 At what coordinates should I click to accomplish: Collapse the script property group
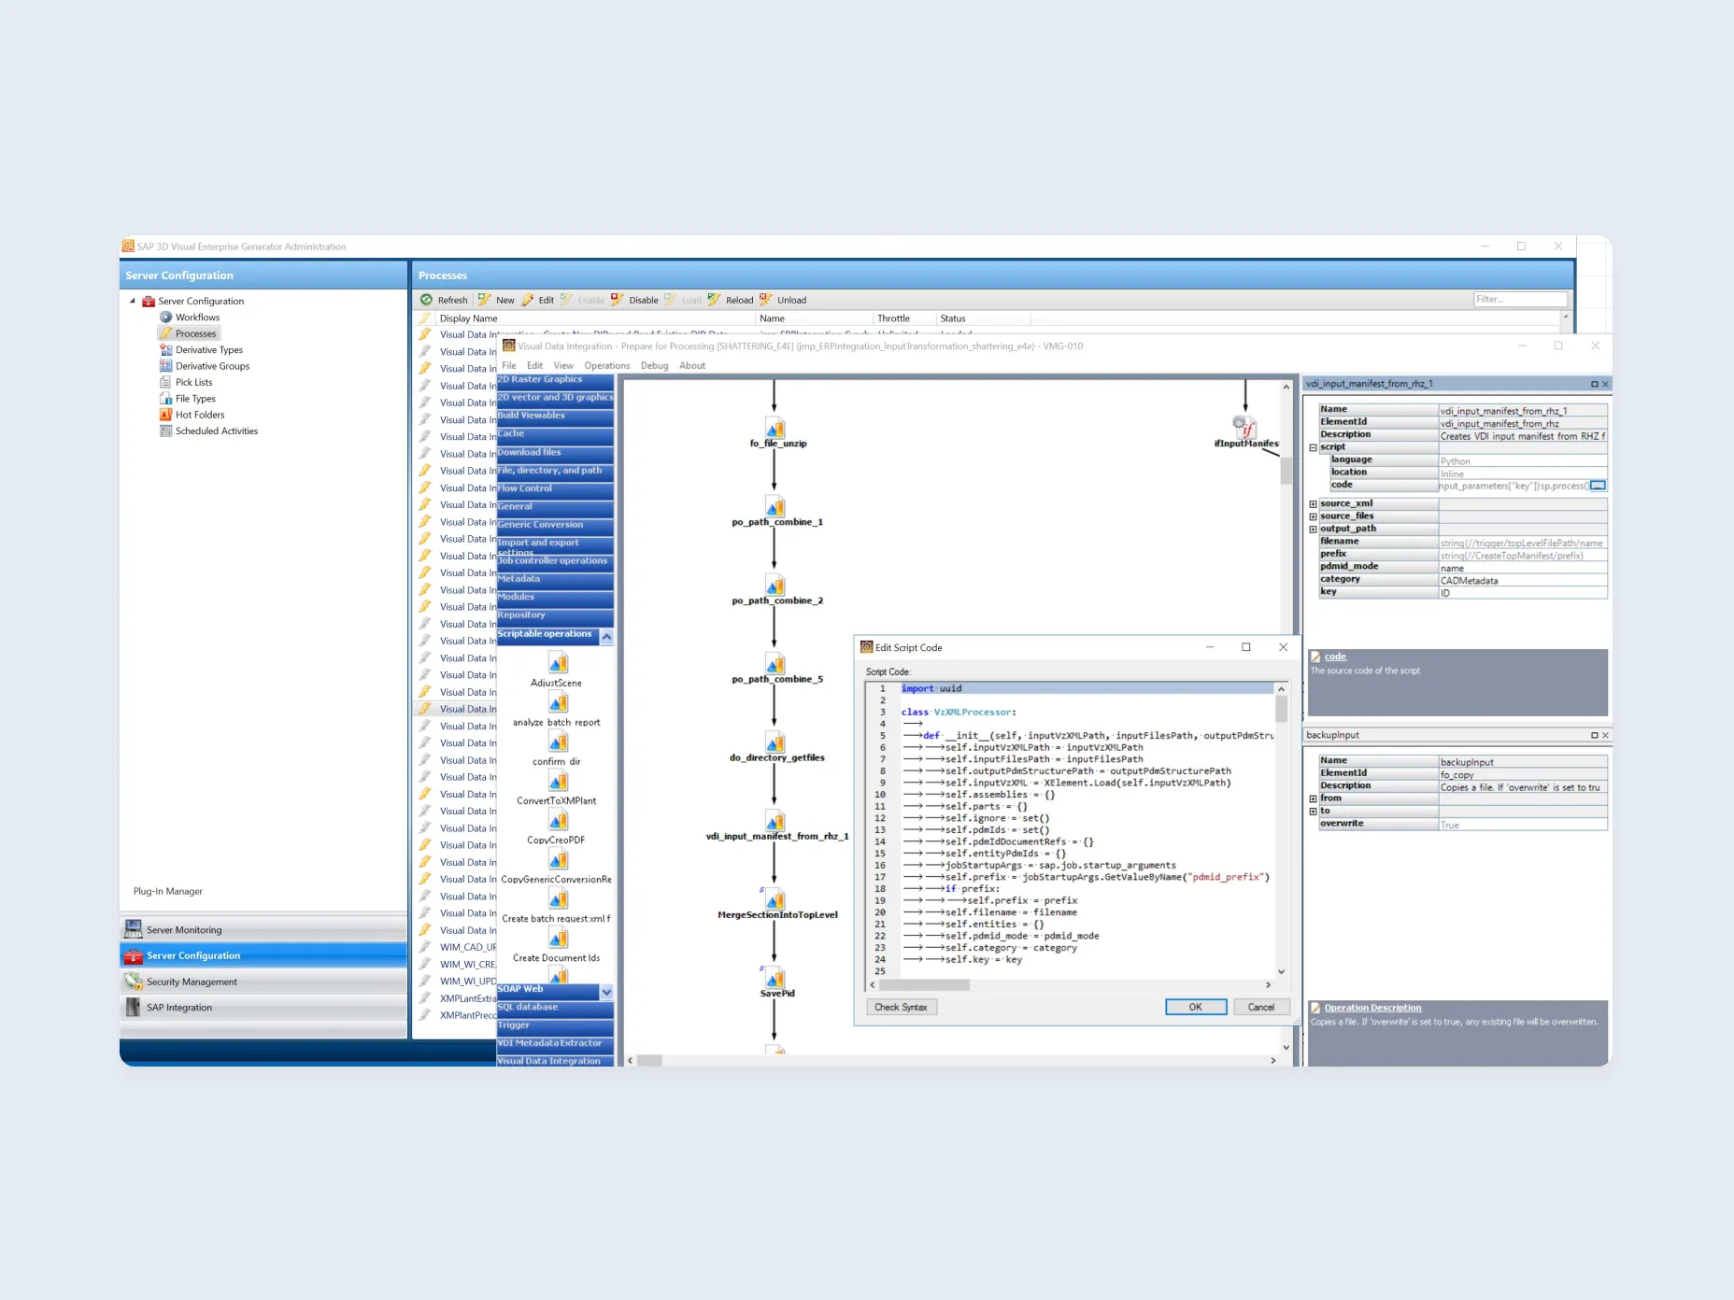pyautogui.click(x=1313, y=447)
